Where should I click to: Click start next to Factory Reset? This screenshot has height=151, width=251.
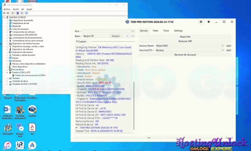229,46
